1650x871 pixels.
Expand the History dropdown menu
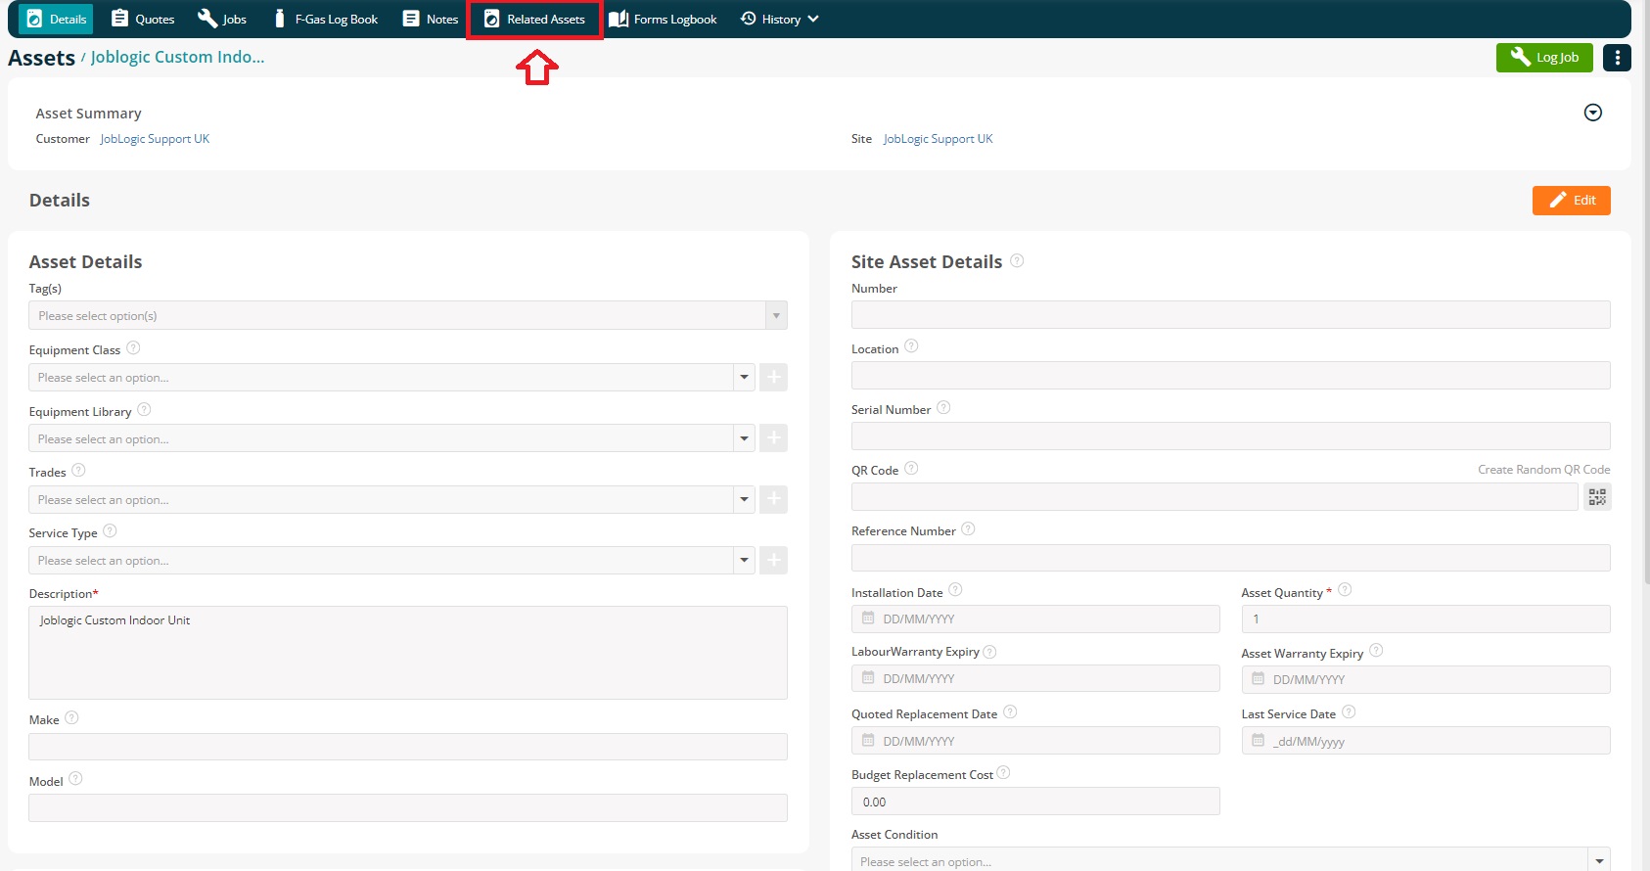coord(779,19)
